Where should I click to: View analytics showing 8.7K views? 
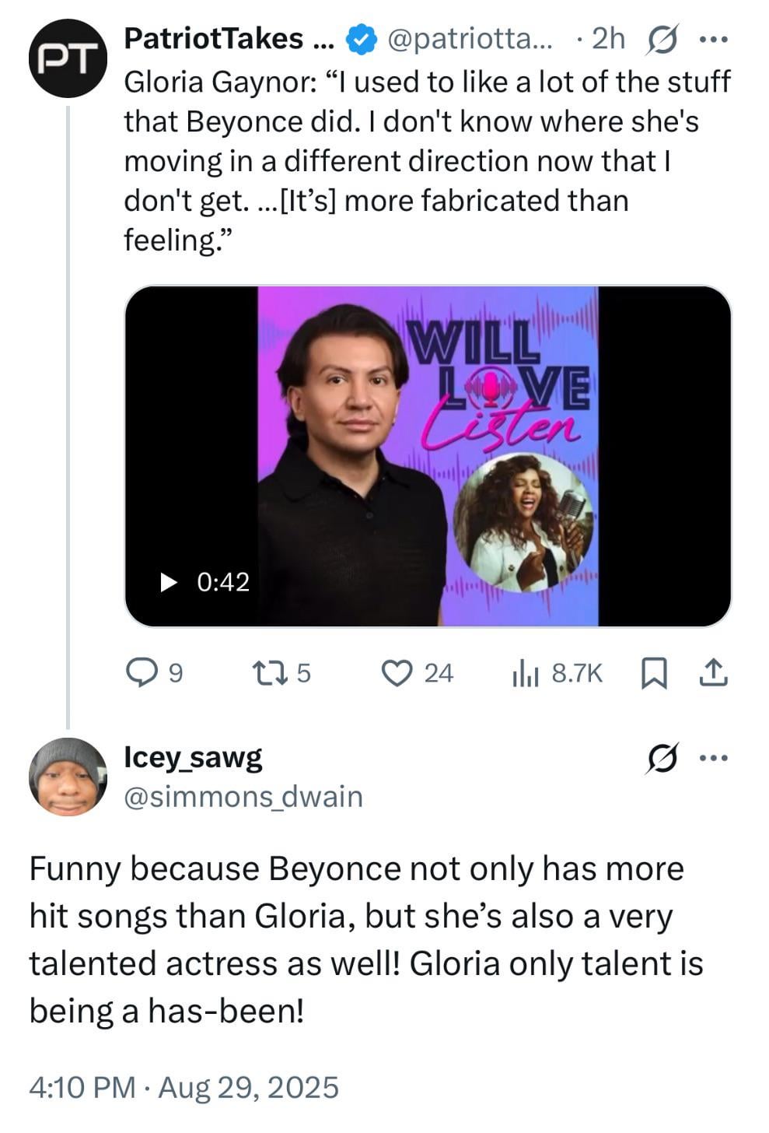click(557, 673)
